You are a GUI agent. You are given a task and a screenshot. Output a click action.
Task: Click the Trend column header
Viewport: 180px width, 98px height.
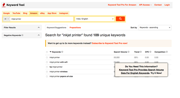(137, 52)
